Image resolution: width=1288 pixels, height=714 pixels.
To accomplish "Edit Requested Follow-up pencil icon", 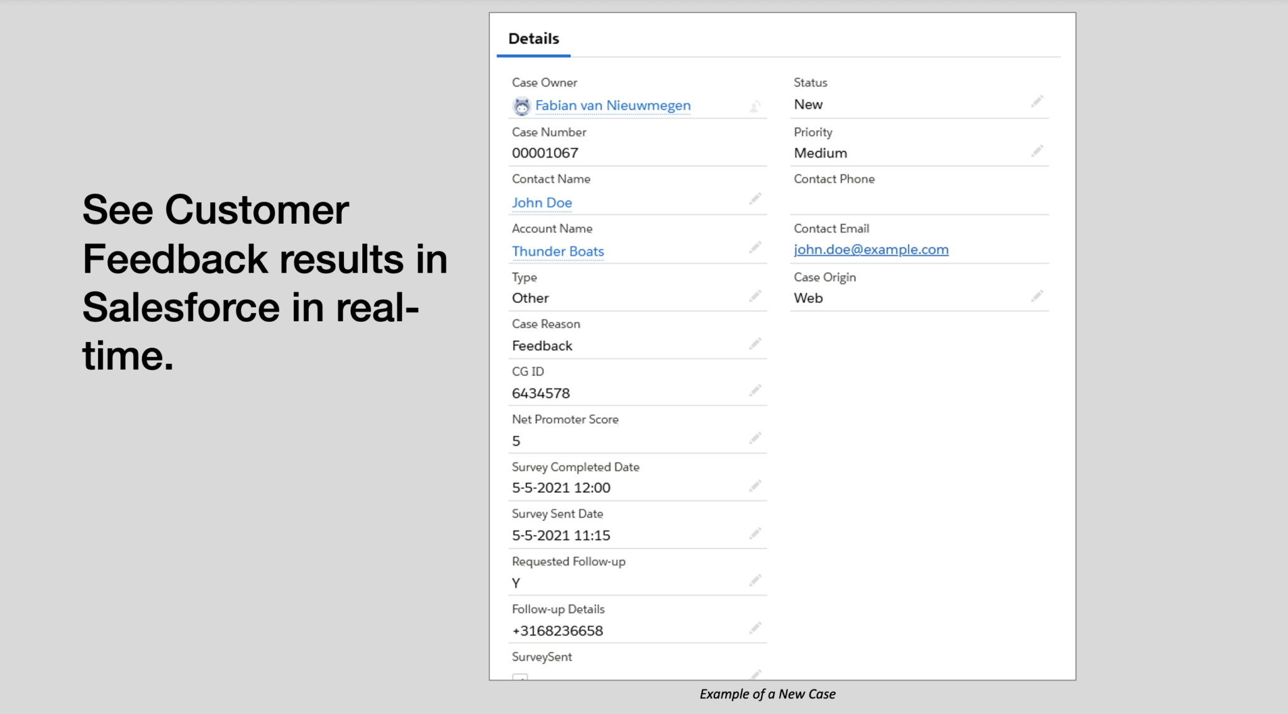I will coord(755,580).
